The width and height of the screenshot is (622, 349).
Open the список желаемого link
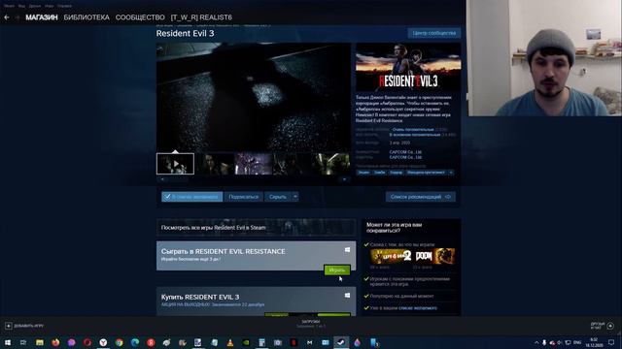tap(417, 308)
